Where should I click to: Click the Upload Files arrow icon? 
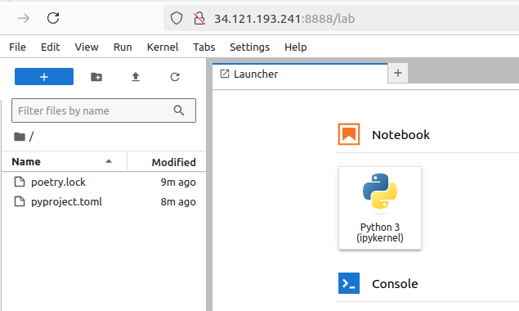click(136, 77)
